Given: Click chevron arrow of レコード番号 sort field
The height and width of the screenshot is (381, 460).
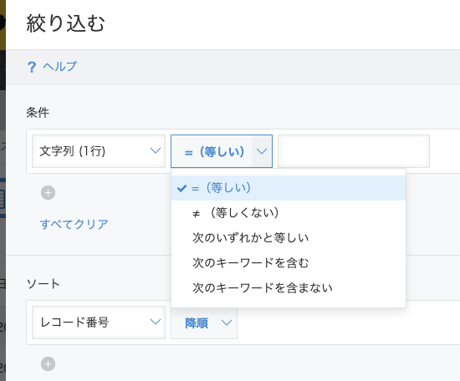Looking at the screenshot, I should pyautogui.click(x=156, y=322).
